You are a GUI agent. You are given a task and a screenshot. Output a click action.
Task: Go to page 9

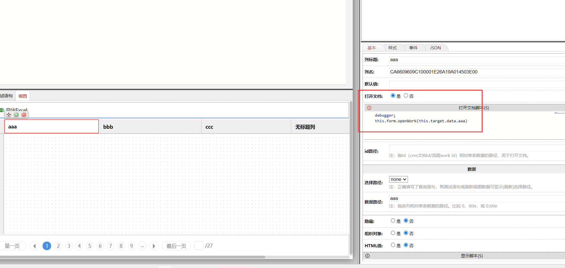pos(132,246)
